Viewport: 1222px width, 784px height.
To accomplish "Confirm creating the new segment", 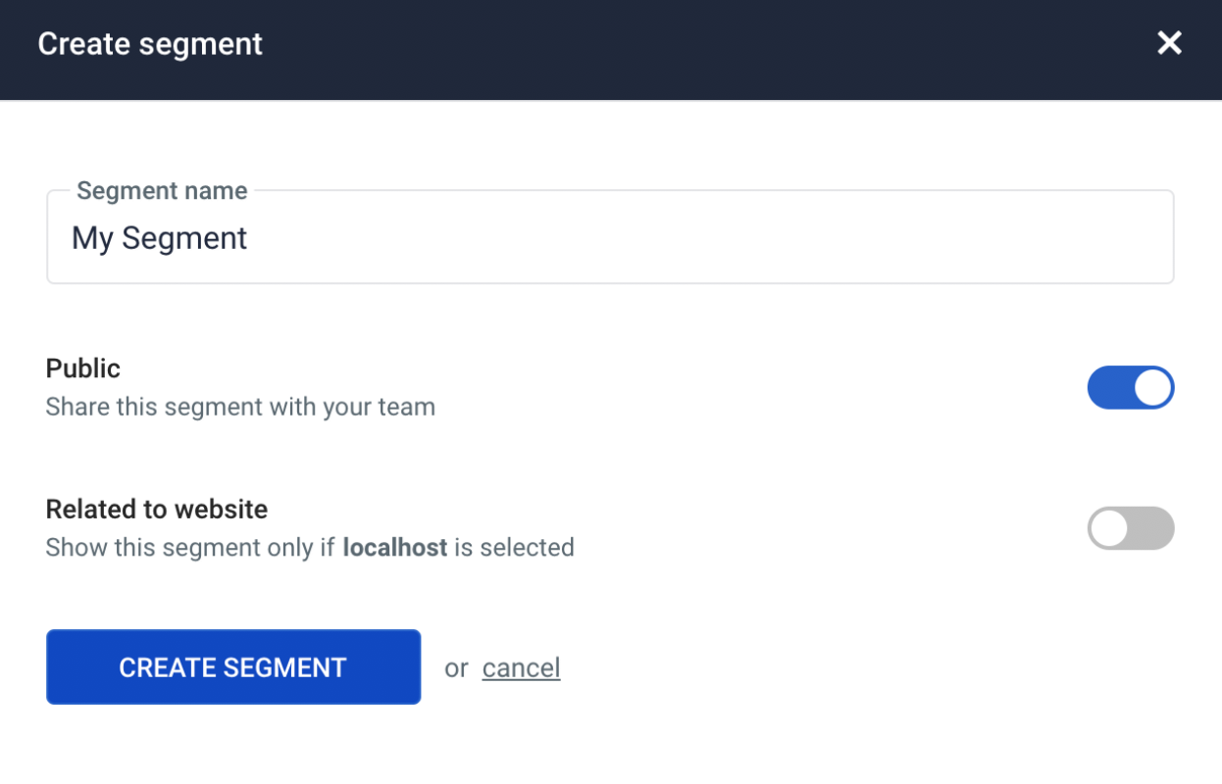I will click(232, 666).
